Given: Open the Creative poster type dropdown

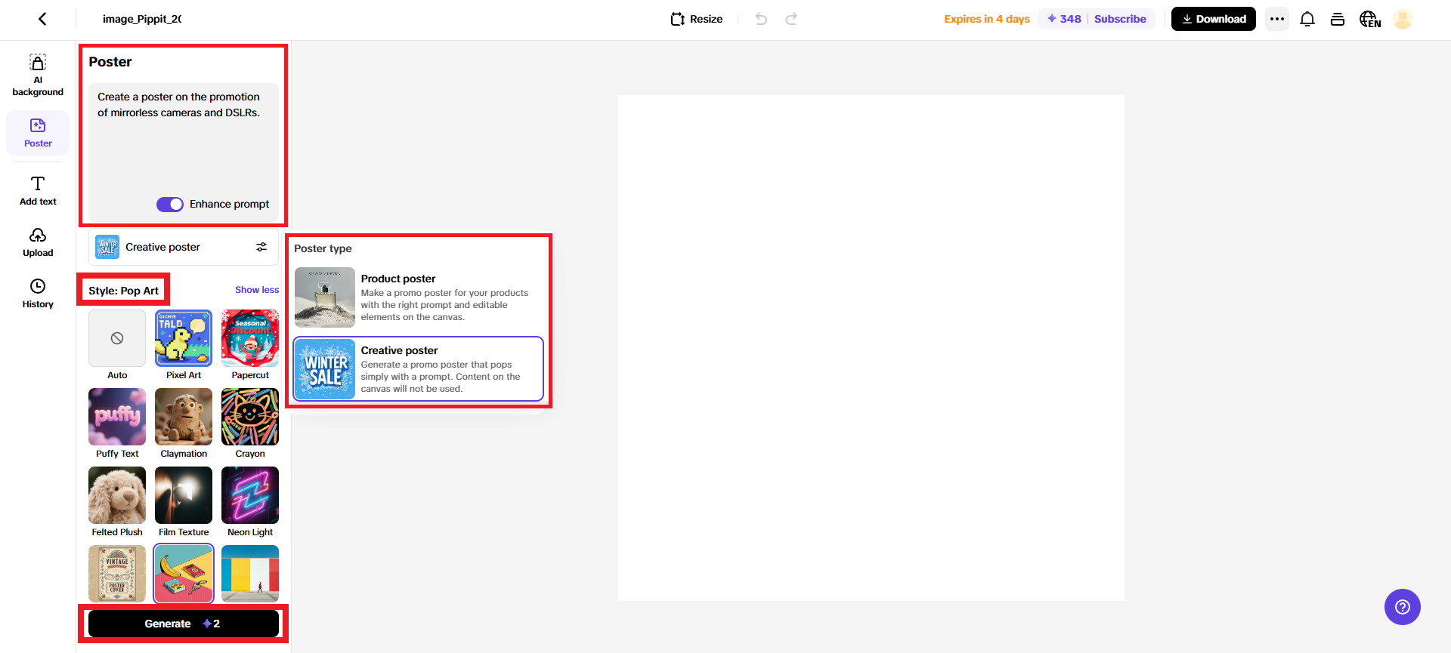Looking at the screenshot, I should coord(184,247).
